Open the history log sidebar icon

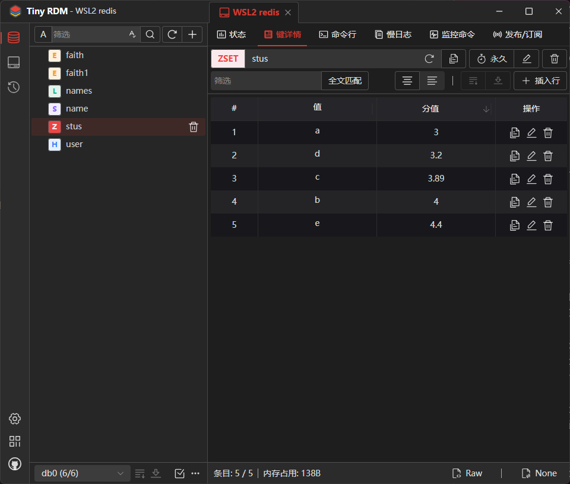pos(14,87)
